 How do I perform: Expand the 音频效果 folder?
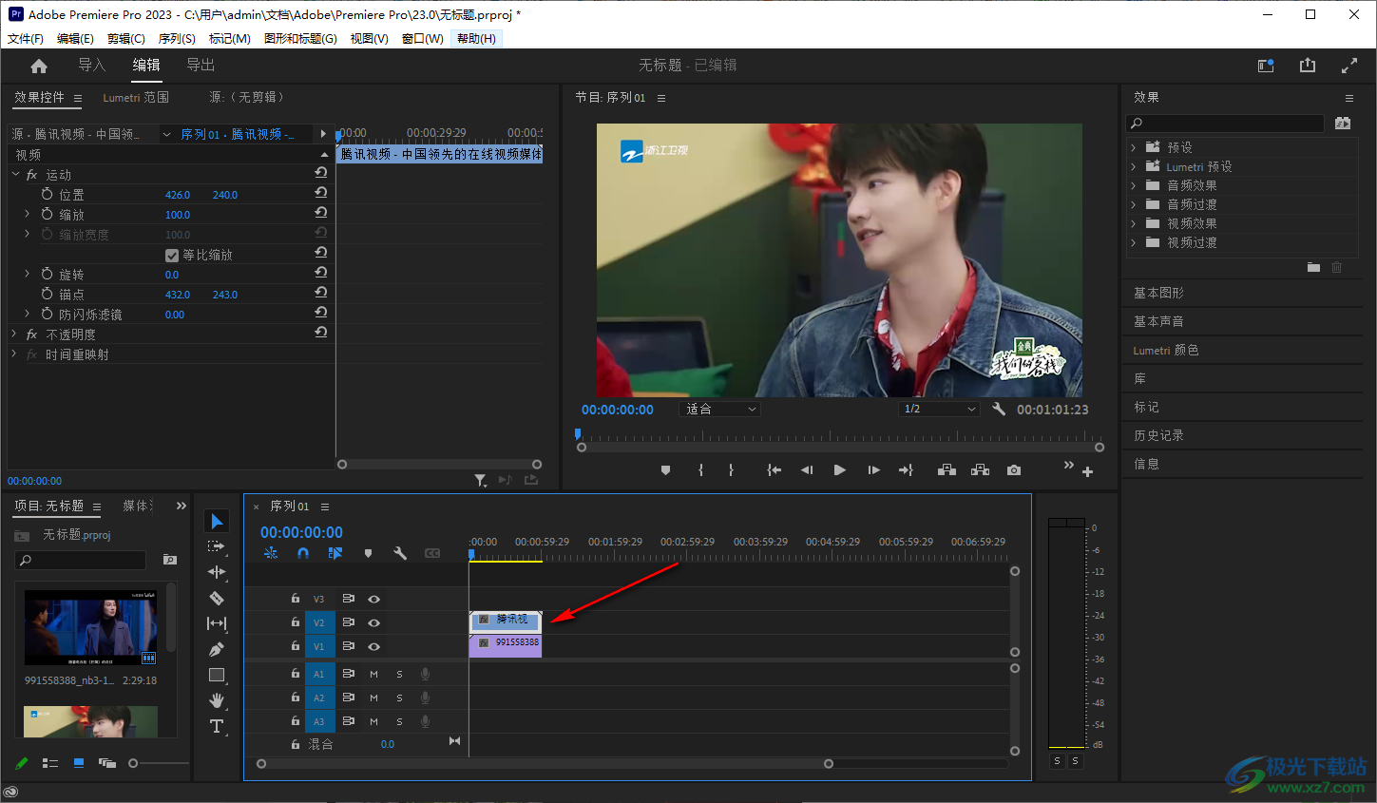[1134, 185]
